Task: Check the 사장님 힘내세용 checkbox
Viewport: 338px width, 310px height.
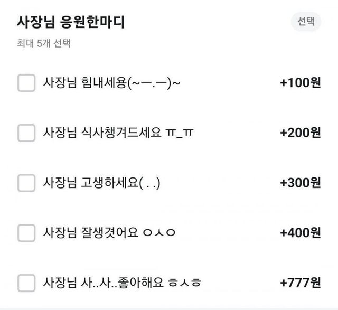Action: 26,83
